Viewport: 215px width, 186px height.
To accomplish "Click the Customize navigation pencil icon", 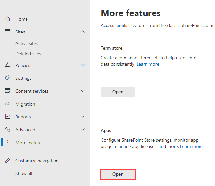I will click(8, 161).
